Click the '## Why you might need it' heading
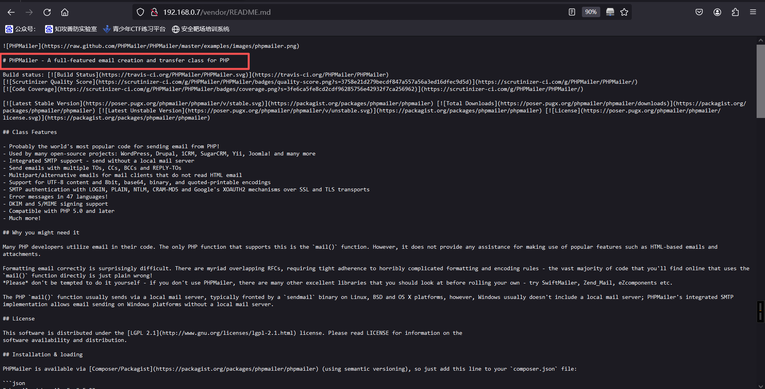Screen dimensions: 765x389 pyautogui.click(x=41, y=233)
